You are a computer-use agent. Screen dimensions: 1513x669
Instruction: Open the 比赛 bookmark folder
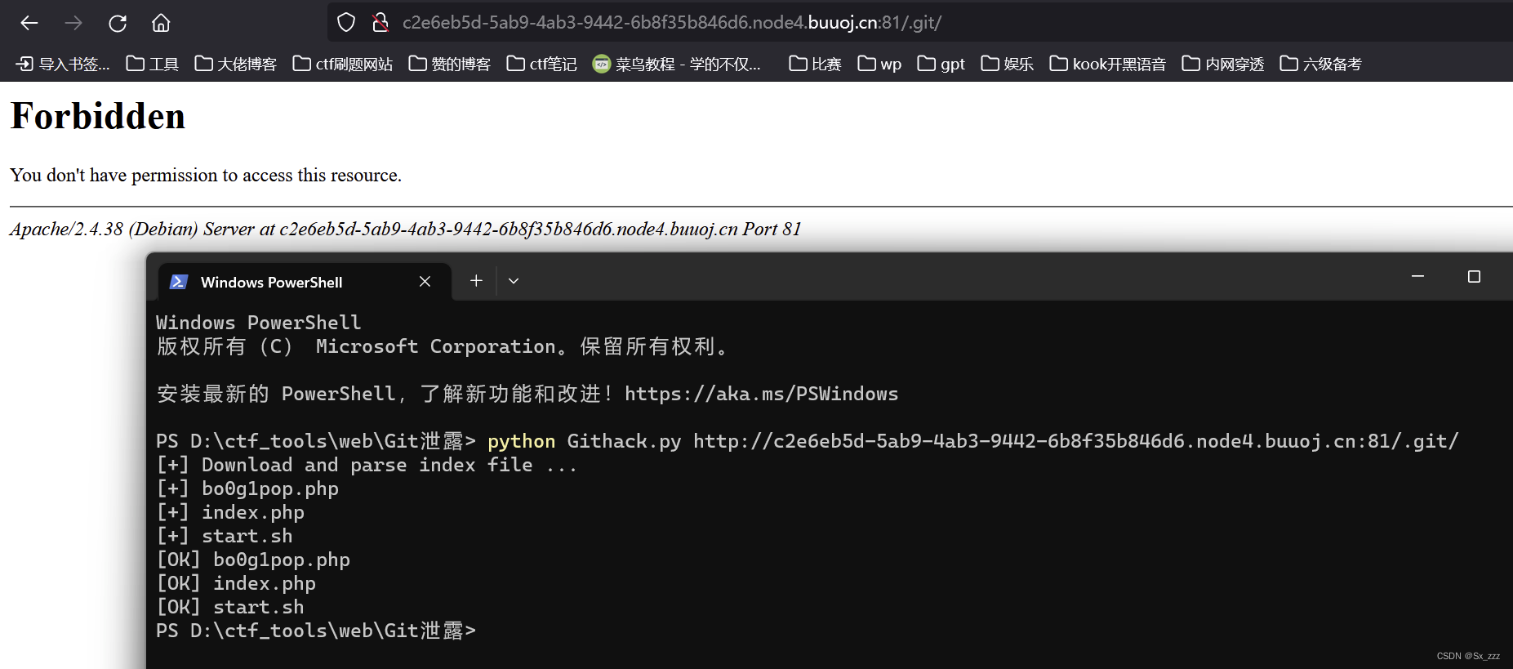(816, 64)
